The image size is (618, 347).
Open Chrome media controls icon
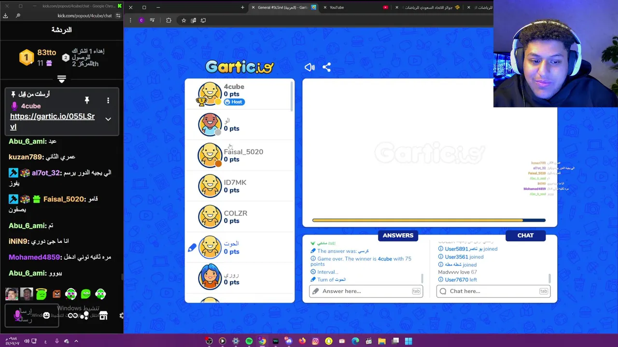click(x=152, y=20)
